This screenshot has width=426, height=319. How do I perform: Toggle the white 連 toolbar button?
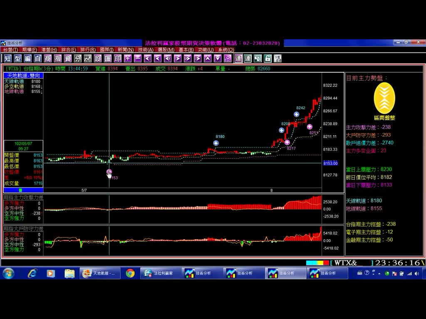coord(238,58)
